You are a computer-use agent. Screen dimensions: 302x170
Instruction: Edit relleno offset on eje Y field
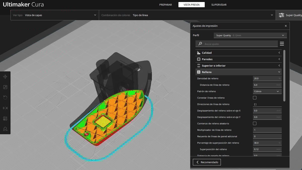point(267,117)
